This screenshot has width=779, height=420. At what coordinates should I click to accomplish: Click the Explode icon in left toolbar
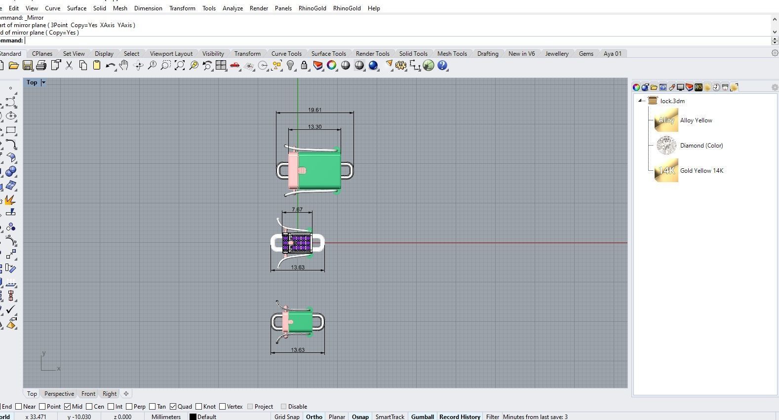(11, 200)
